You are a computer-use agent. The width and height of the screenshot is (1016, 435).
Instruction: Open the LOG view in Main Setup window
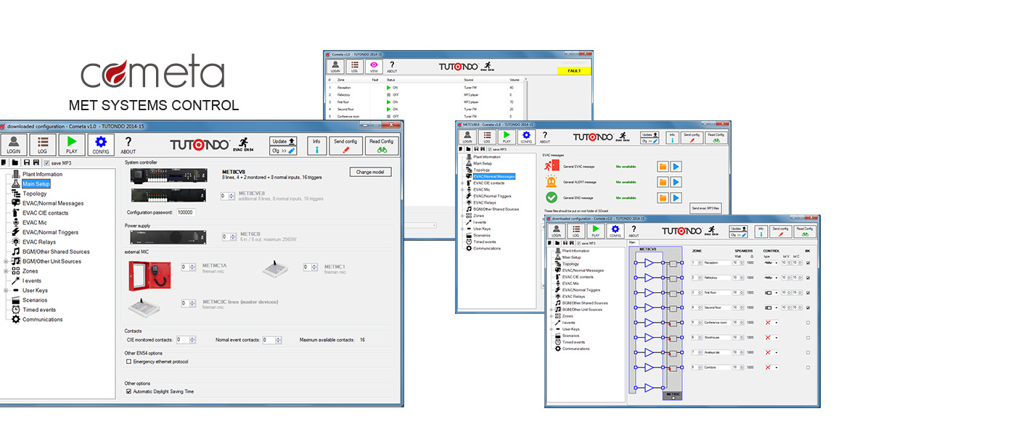(x=44, y=144)
